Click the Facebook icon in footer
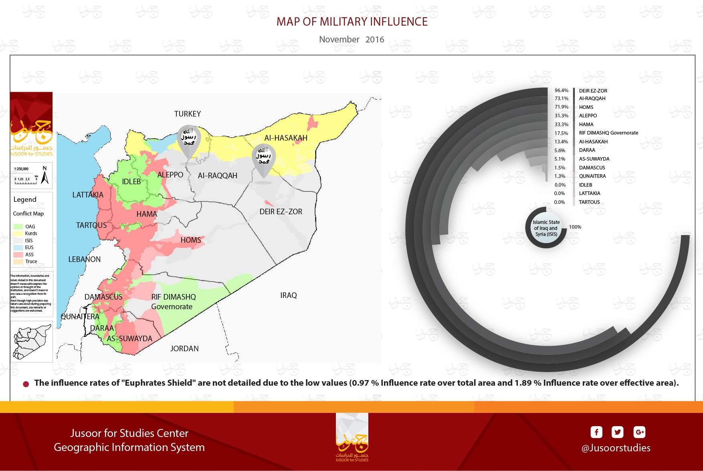The image size is (703, 471). (596, 432)
